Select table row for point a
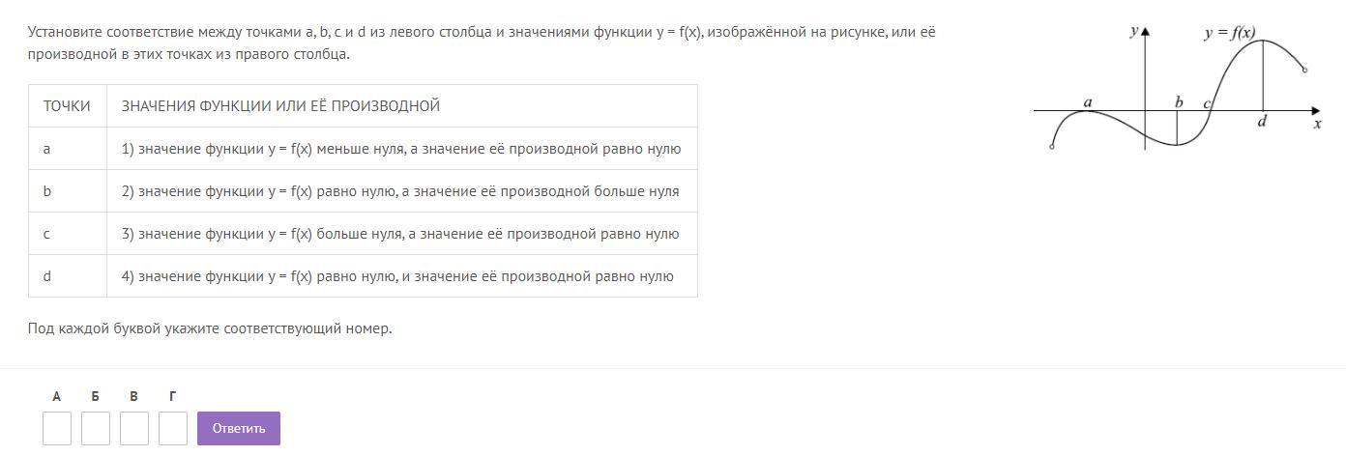1346x456 pixels. [363, 149]
